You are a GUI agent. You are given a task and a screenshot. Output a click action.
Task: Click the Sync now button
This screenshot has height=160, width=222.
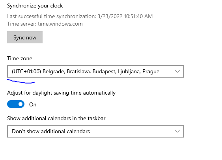tap(25, 37)
